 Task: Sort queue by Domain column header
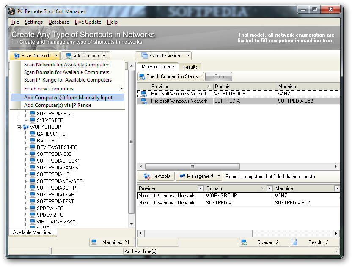245,87
